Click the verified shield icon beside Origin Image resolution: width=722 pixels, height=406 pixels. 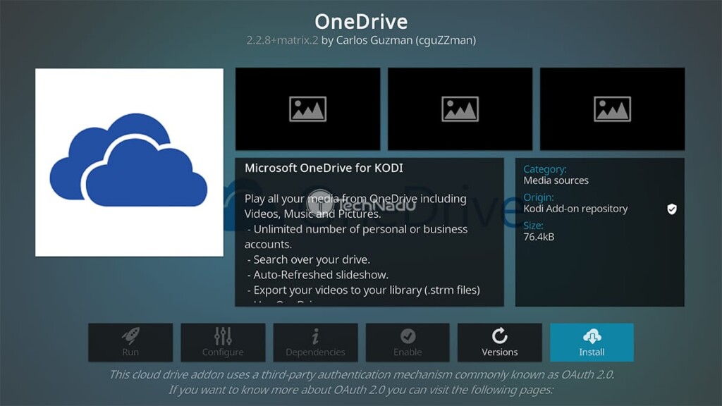point(672,209)
